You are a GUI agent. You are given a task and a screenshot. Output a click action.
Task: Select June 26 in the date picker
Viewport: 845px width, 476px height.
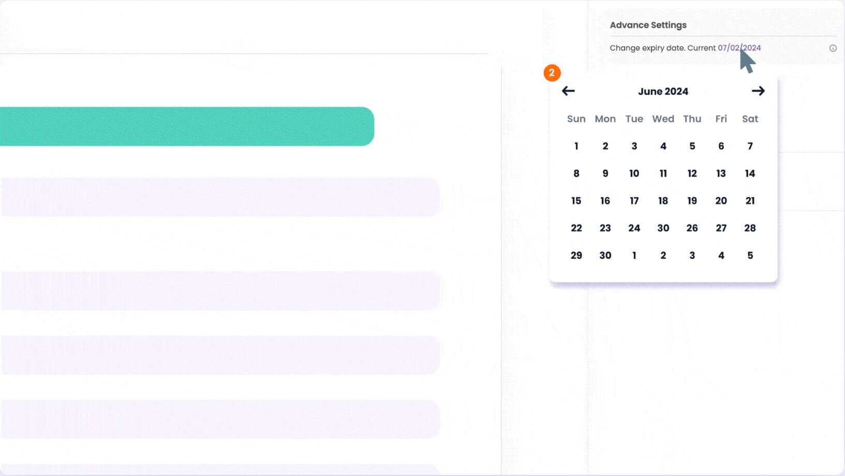point(692,228)
